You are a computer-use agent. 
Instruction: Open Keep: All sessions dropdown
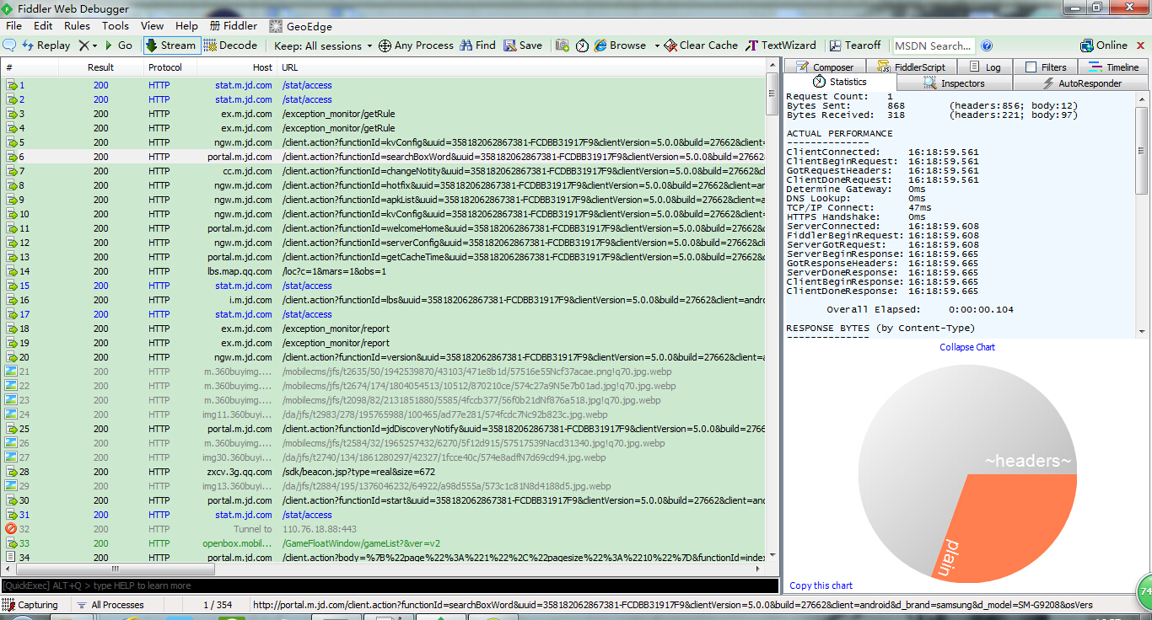click(x=323, y=45)
